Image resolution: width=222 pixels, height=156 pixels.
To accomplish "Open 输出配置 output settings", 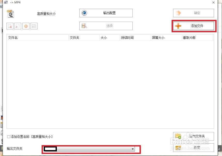I will pos(106,13).
